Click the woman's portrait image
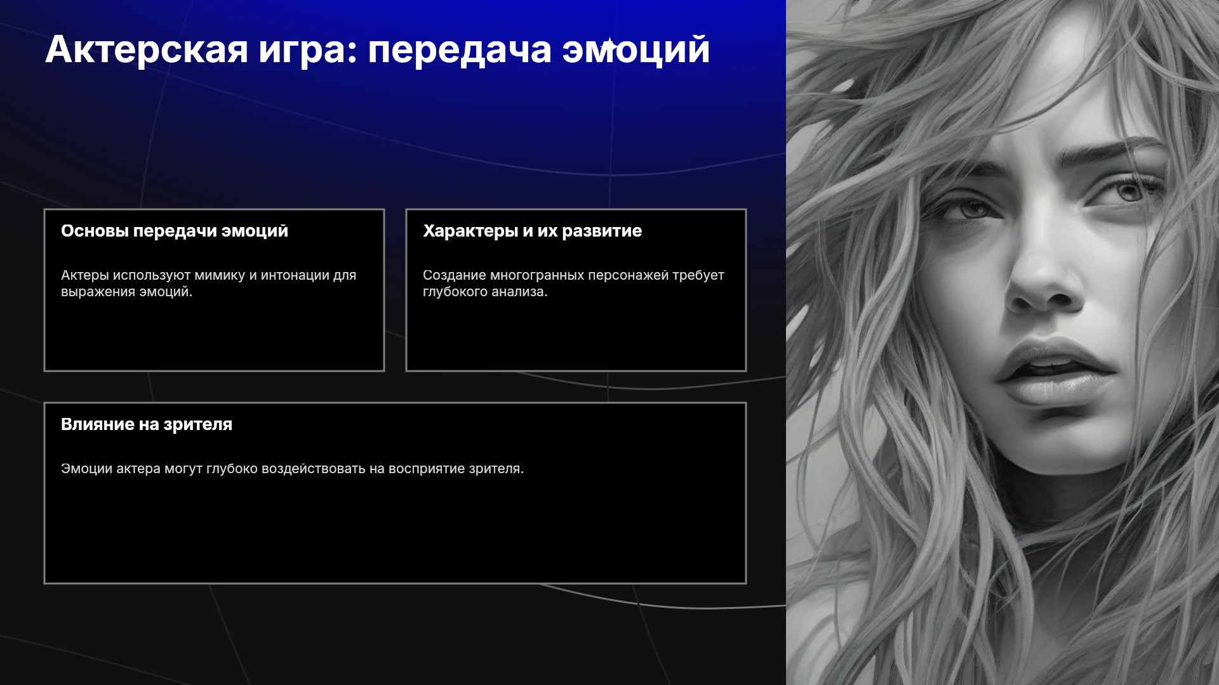The image size is (1219, 685). (1003, 342)
